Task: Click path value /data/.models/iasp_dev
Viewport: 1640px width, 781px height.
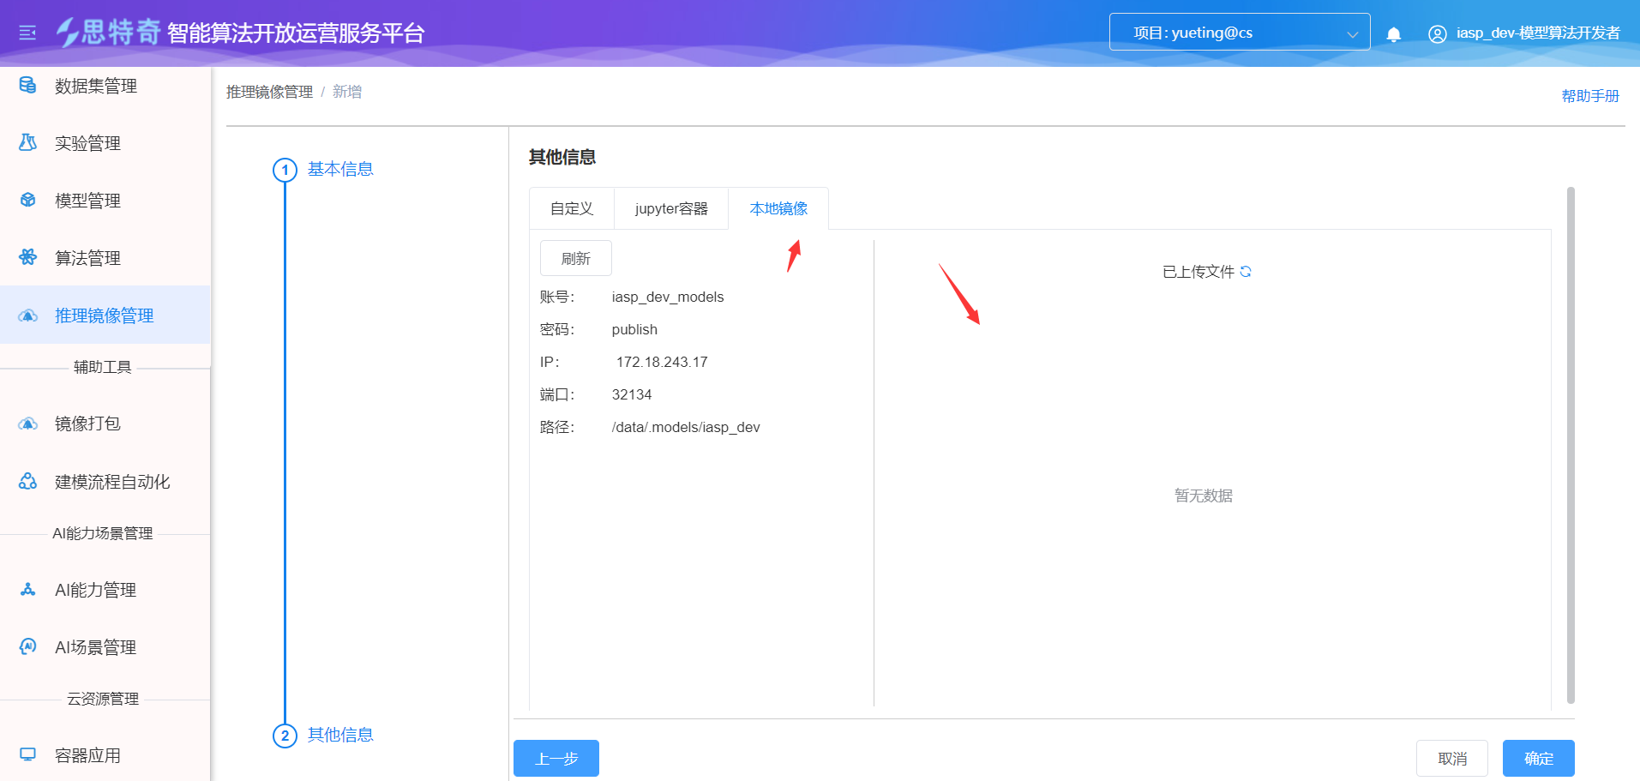Action: click(686, 427)
